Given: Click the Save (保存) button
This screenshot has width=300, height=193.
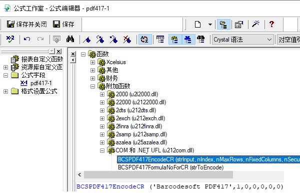Looking at the screenshot, I should pos(63,24).
